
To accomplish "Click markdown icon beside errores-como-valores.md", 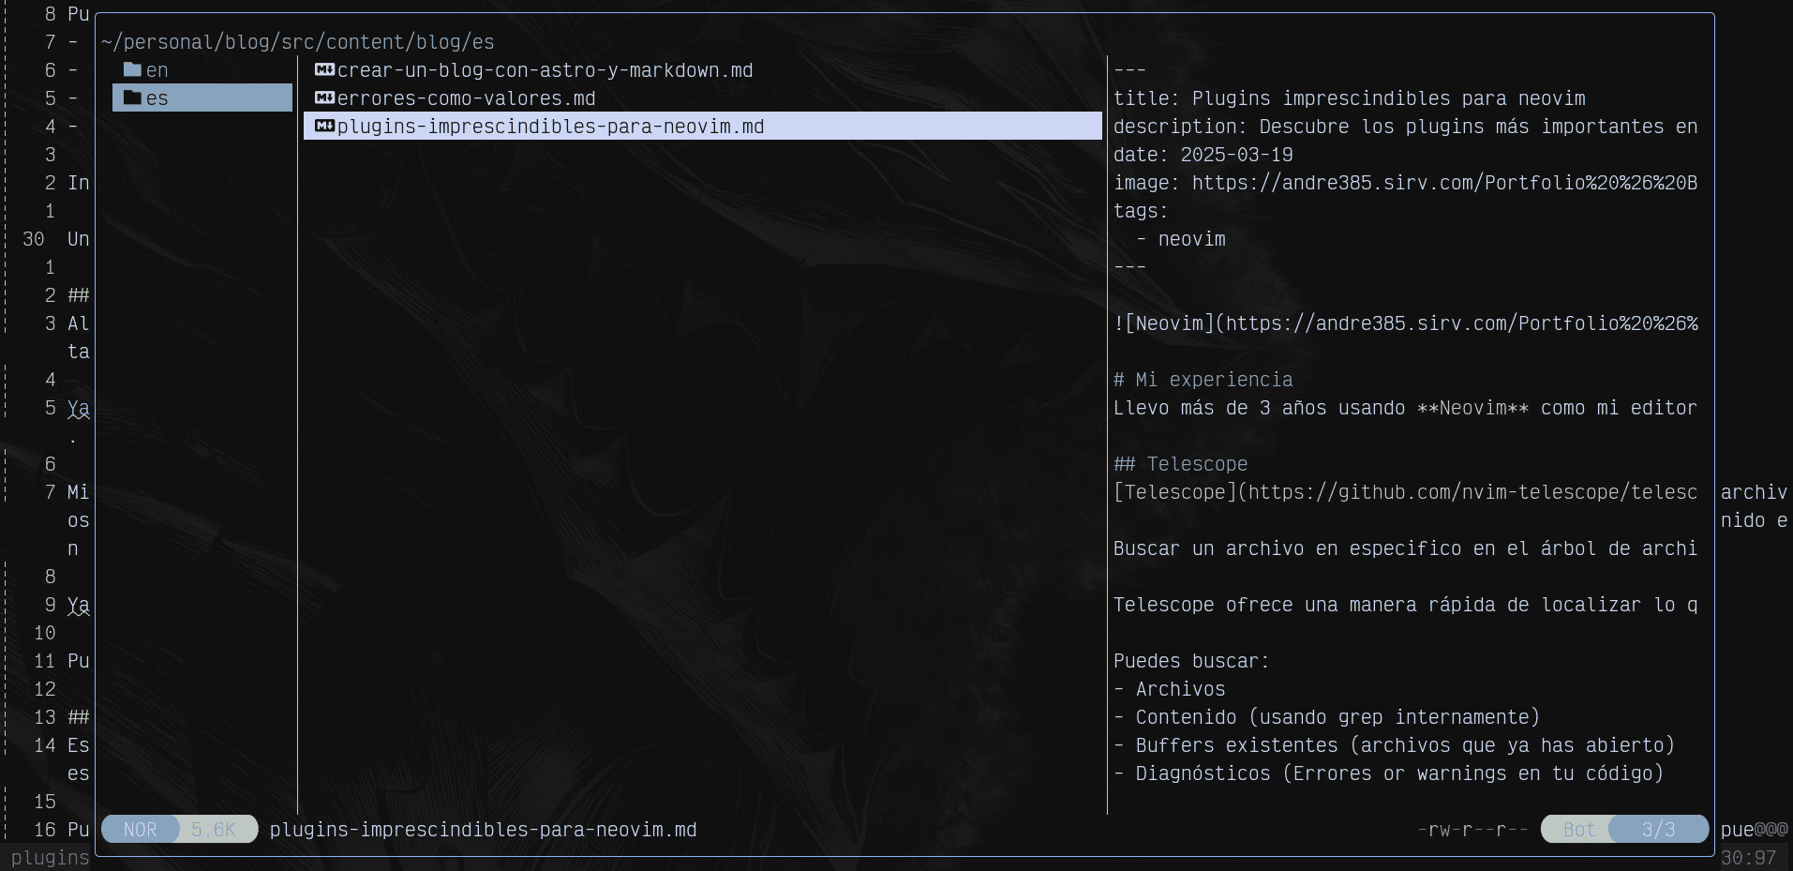I will pyautogui.click(x=324, y=98).
